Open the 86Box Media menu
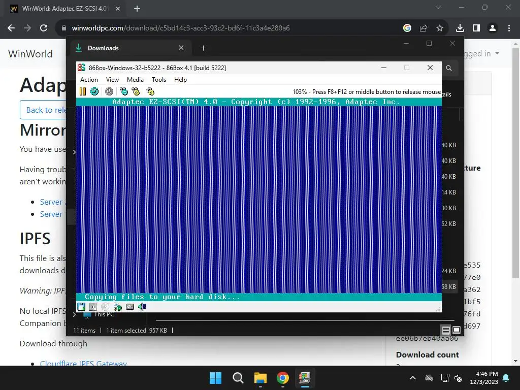 [135, 80]
